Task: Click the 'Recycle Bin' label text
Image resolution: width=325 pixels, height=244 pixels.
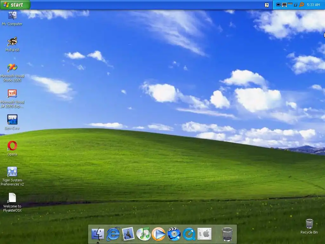Action: tap(309, 232)
